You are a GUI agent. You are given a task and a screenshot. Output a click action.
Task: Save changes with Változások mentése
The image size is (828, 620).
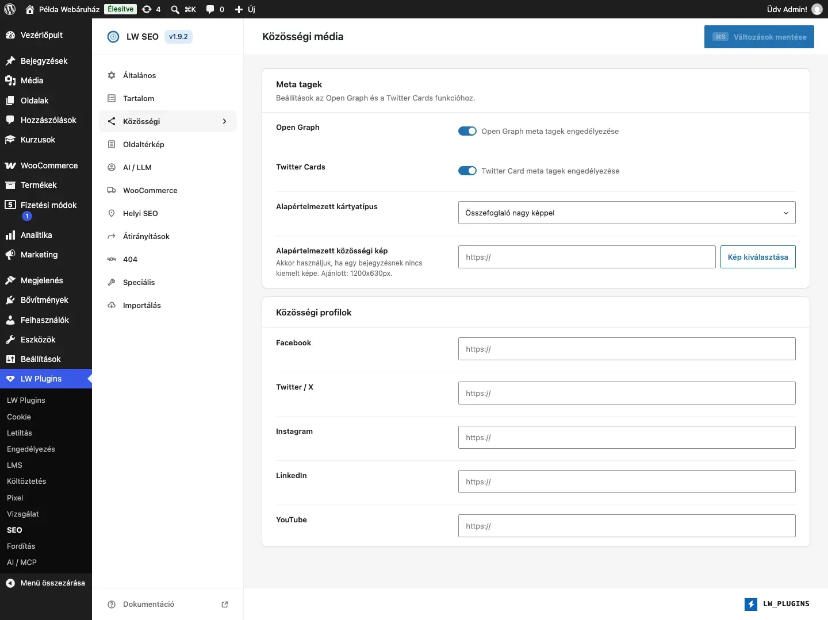point(759,37)
